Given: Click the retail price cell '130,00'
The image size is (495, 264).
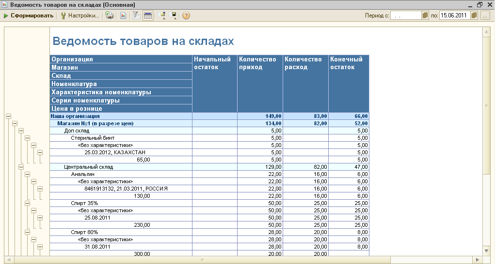Looking at the screenshot, I should [x=142, y=196].
